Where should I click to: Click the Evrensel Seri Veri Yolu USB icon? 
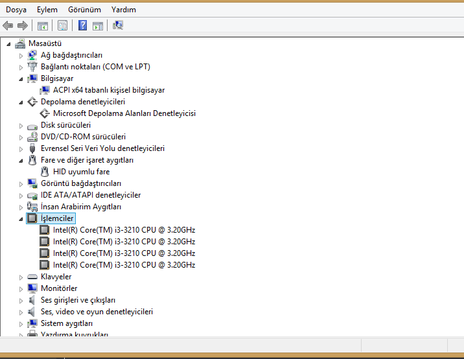(x=32, y=148)
